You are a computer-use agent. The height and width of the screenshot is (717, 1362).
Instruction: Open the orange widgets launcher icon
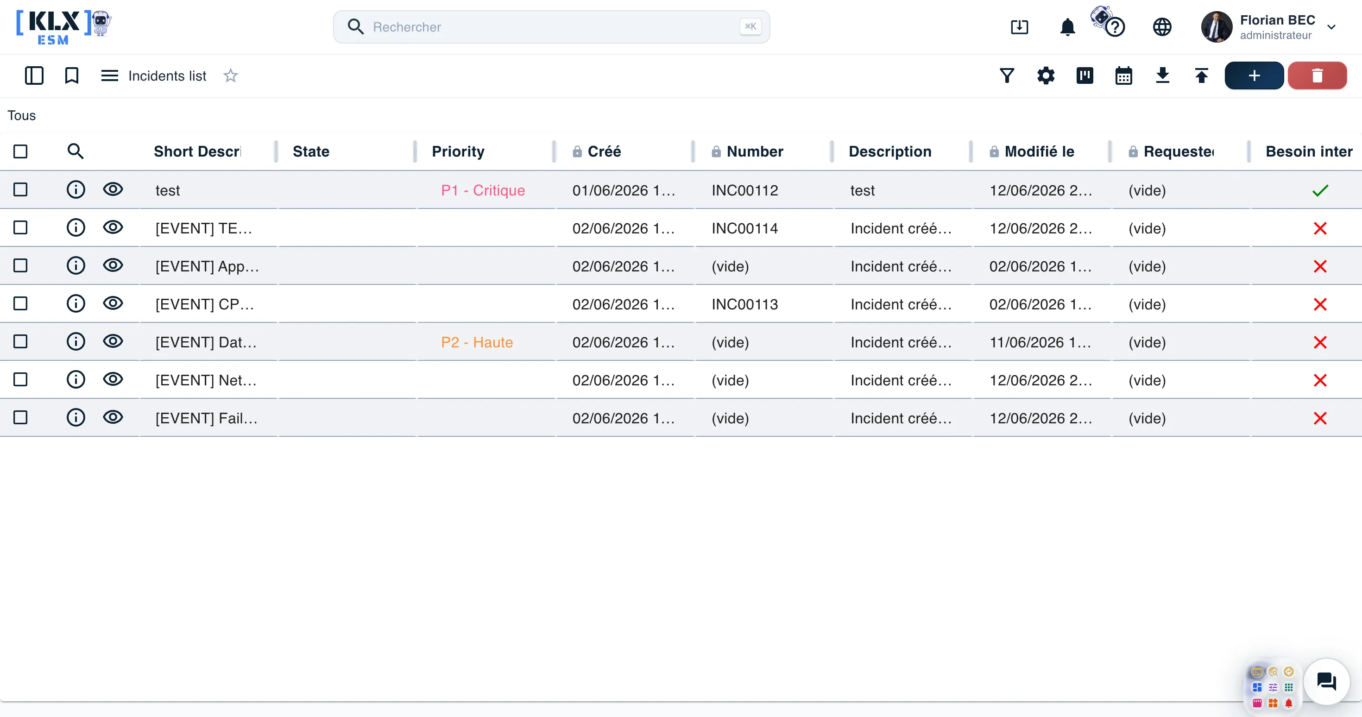click(x=1273, y=703)
